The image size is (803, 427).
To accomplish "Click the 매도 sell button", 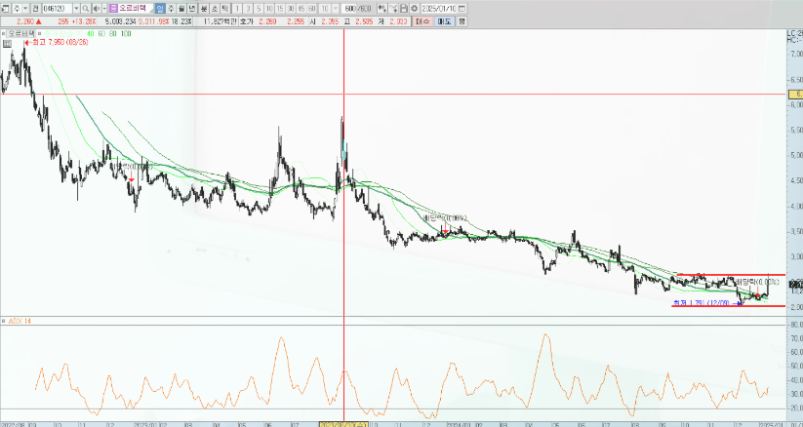I will click(x=444, y=21).
